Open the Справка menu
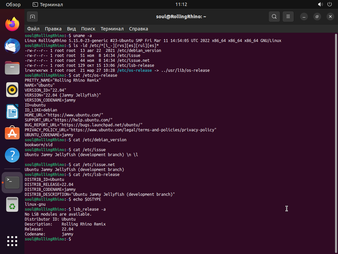This screenshot has height=254, width=338. pos(139,29)
